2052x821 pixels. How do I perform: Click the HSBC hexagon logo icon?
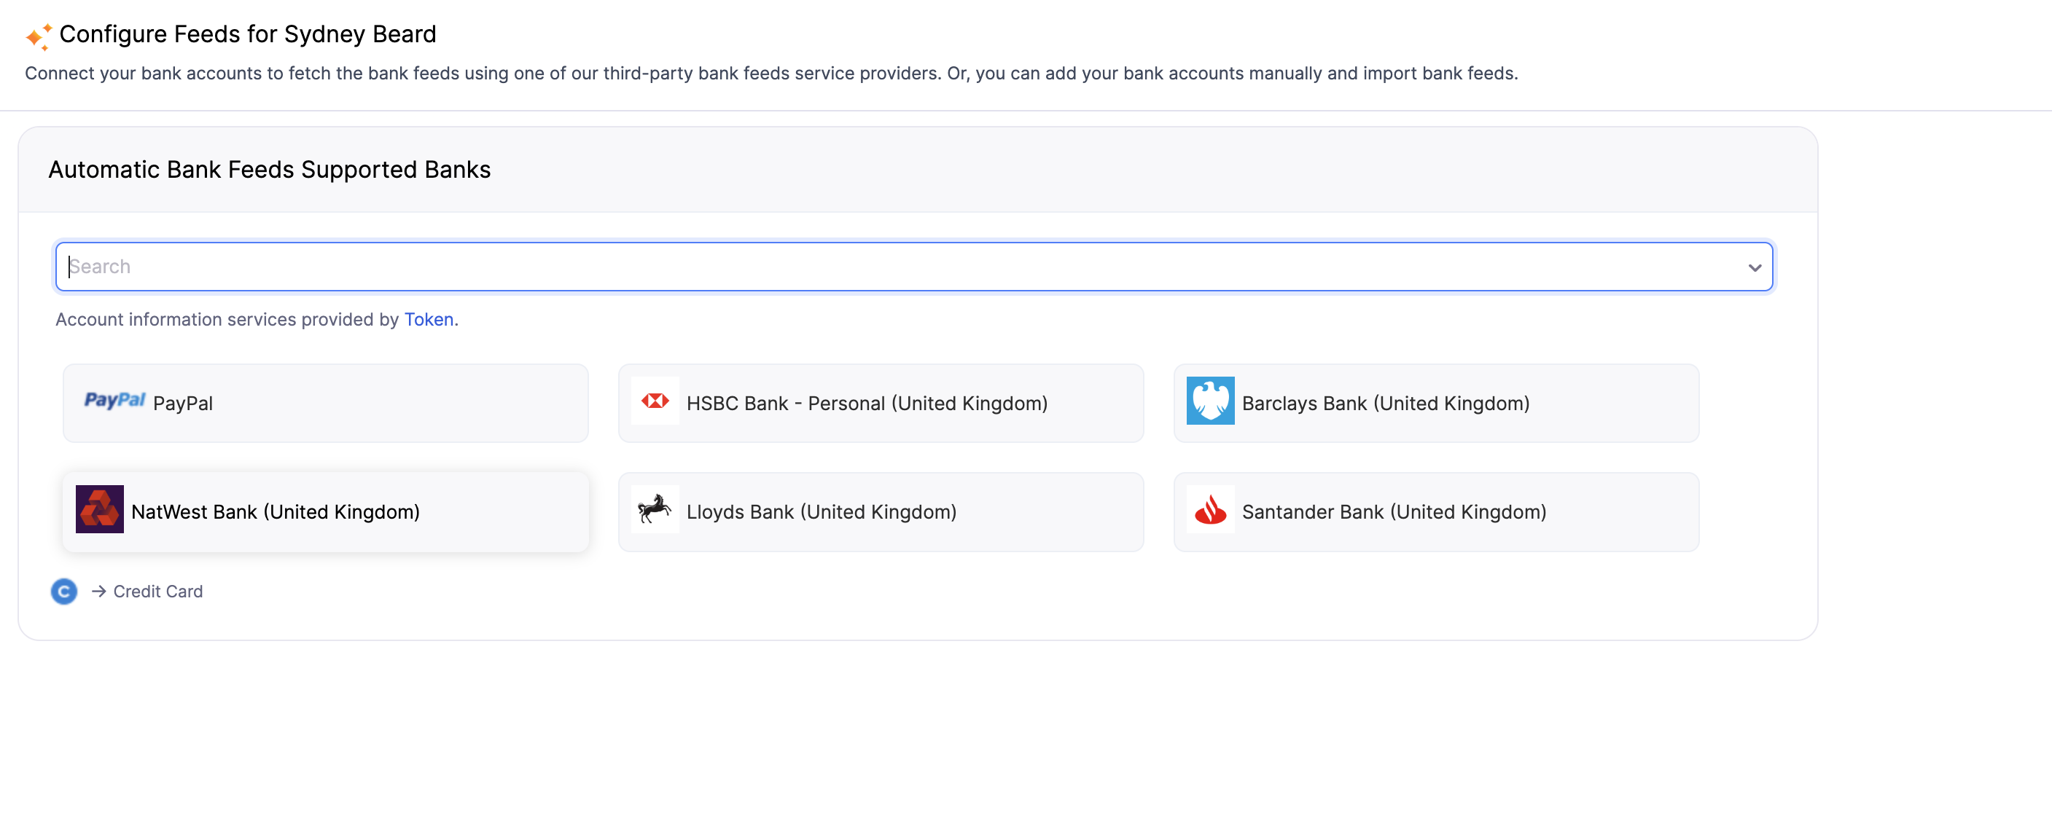655,401
